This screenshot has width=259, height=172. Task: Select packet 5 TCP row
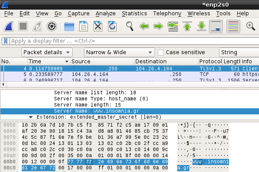coord(130,74)
